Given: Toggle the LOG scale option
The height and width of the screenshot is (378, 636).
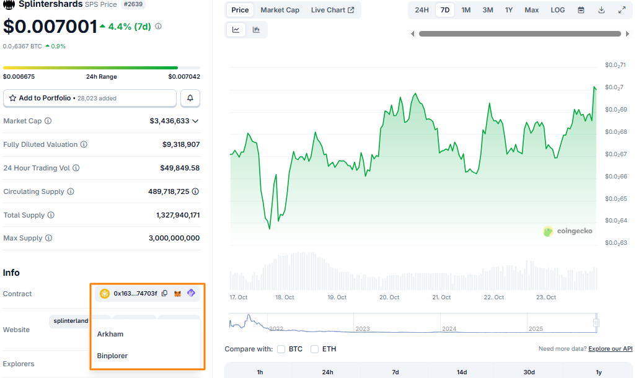Looking at the screenshot, I should coord(558,10).
